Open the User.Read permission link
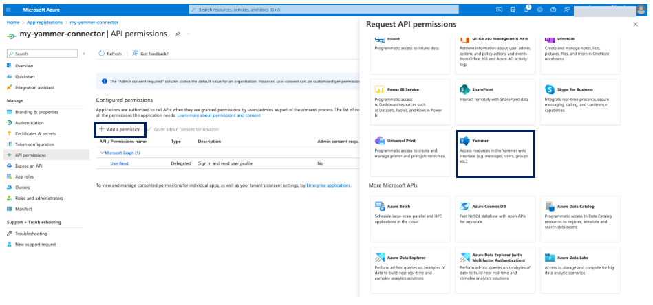The height and width of the screenshot is (305, 653). 119,163
